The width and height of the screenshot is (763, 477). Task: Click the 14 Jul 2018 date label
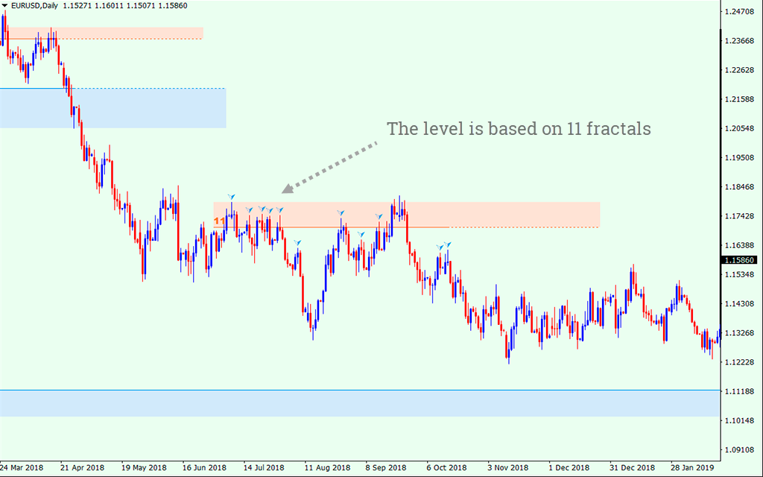point(264,468)
